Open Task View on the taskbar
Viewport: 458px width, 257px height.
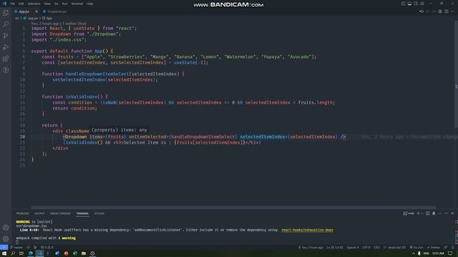click(x=21, y=253)
